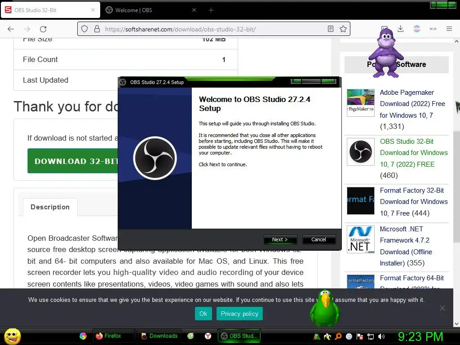Dismiss the cookie banner with the X
Viewport: 460px width, 345px height.
442,308
